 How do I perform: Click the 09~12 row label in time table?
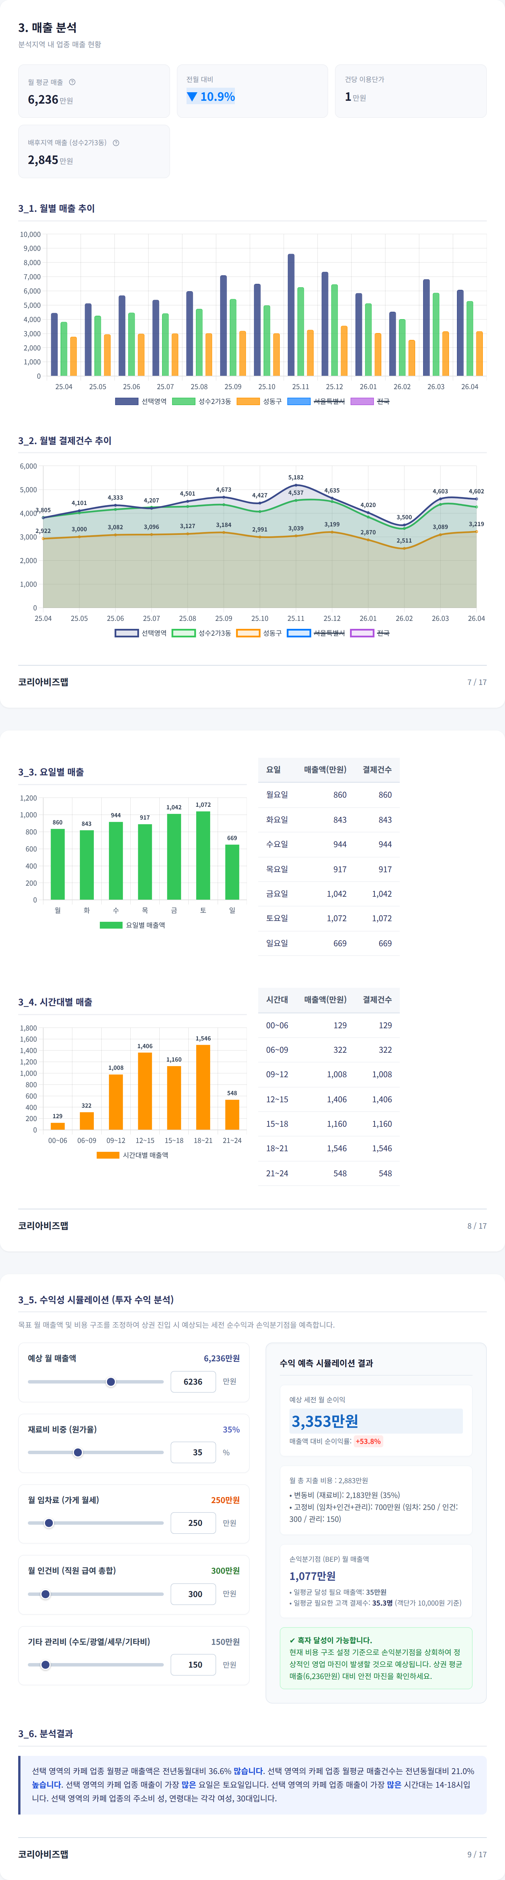coord(277,1074)
